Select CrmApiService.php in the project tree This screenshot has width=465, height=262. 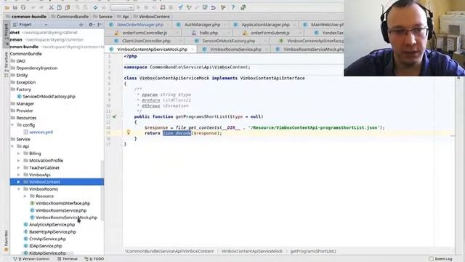point(47,239)
